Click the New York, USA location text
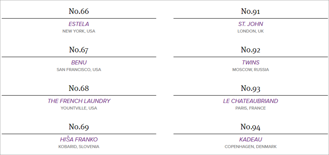The width and height of the screenshot is (329, 155). click(x=79, y=31)
